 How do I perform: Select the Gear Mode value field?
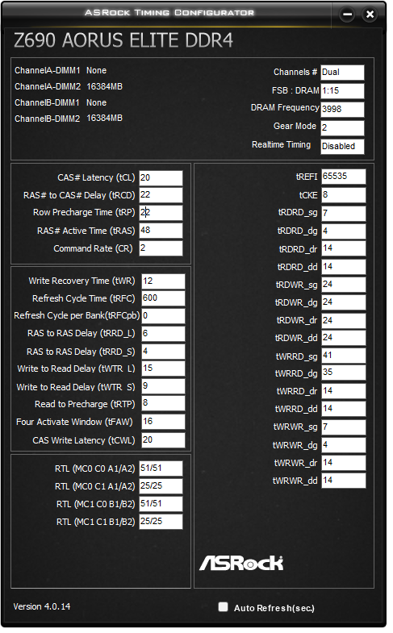click(342, 128)
